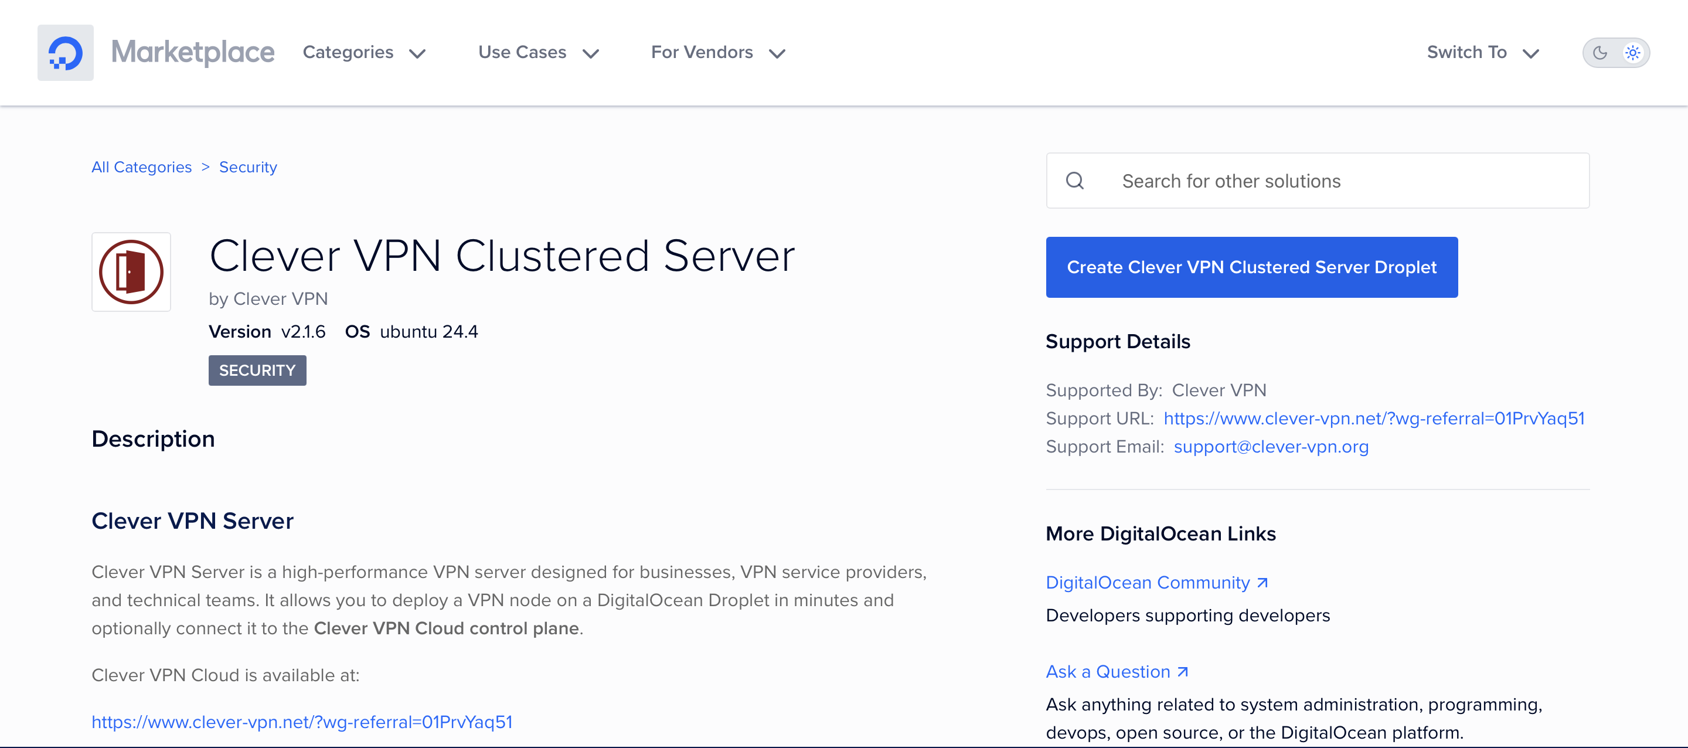Open the For Vendors menu

(718, 52)
